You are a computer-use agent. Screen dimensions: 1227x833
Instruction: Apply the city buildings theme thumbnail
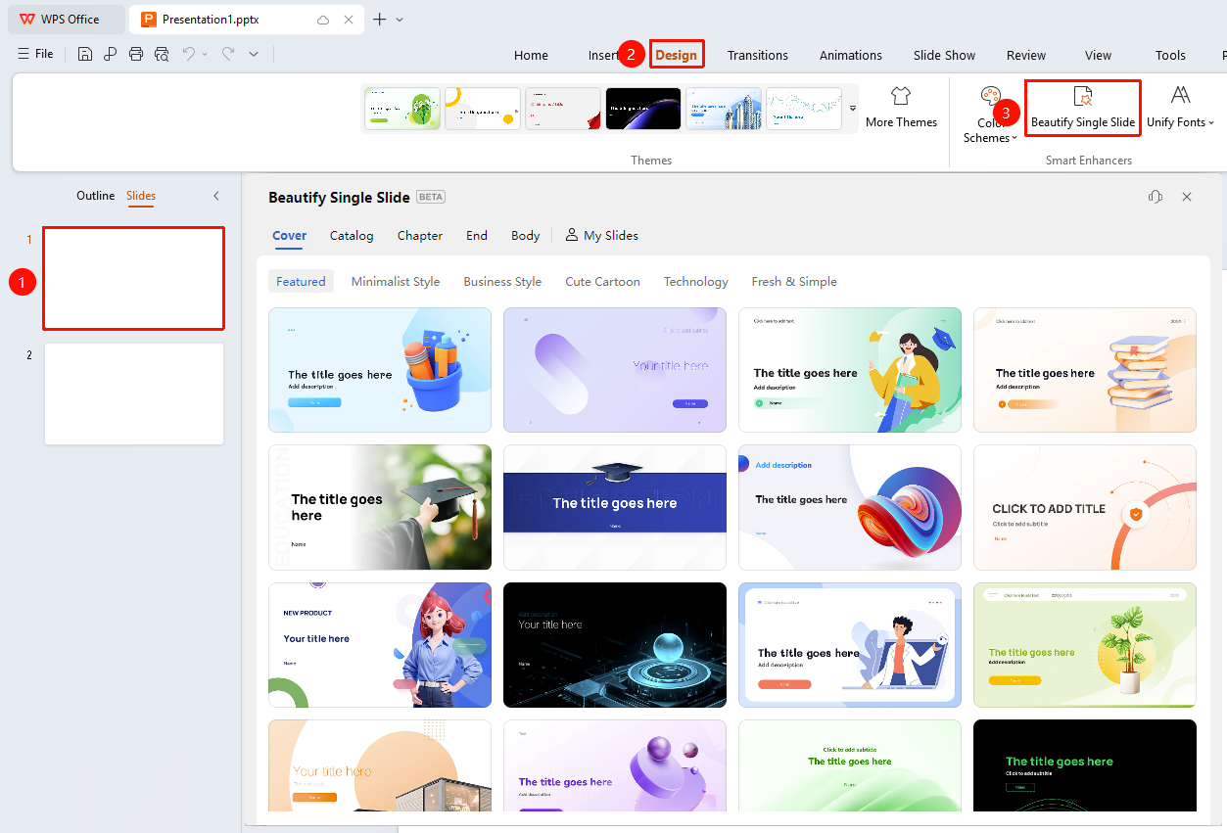click(x=724, y=109)
